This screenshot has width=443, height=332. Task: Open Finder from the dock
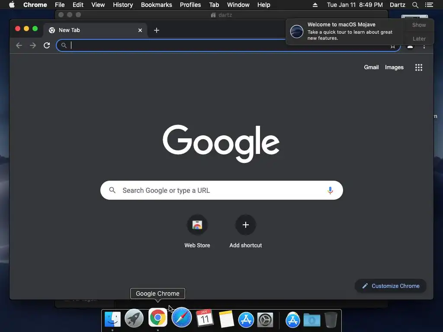pos(112,319)
